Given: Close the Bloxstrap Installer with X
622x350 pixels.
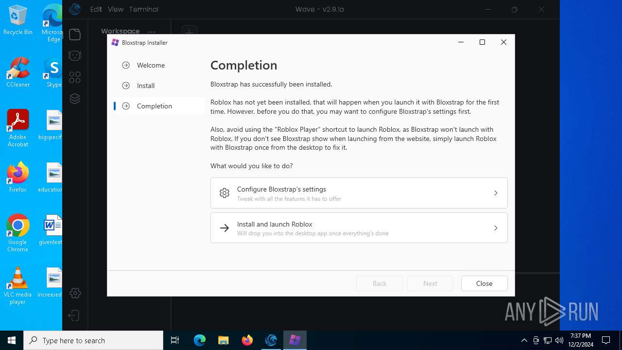Looking at the screenshot, I should coord(503,42).
